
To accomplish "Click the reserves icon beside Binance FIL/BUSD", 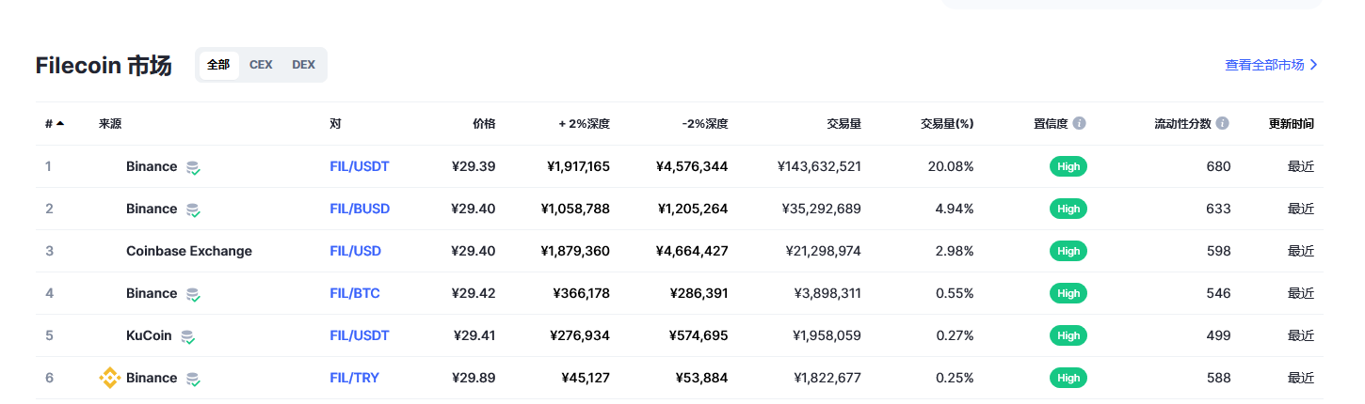I will tap(193, 210).
